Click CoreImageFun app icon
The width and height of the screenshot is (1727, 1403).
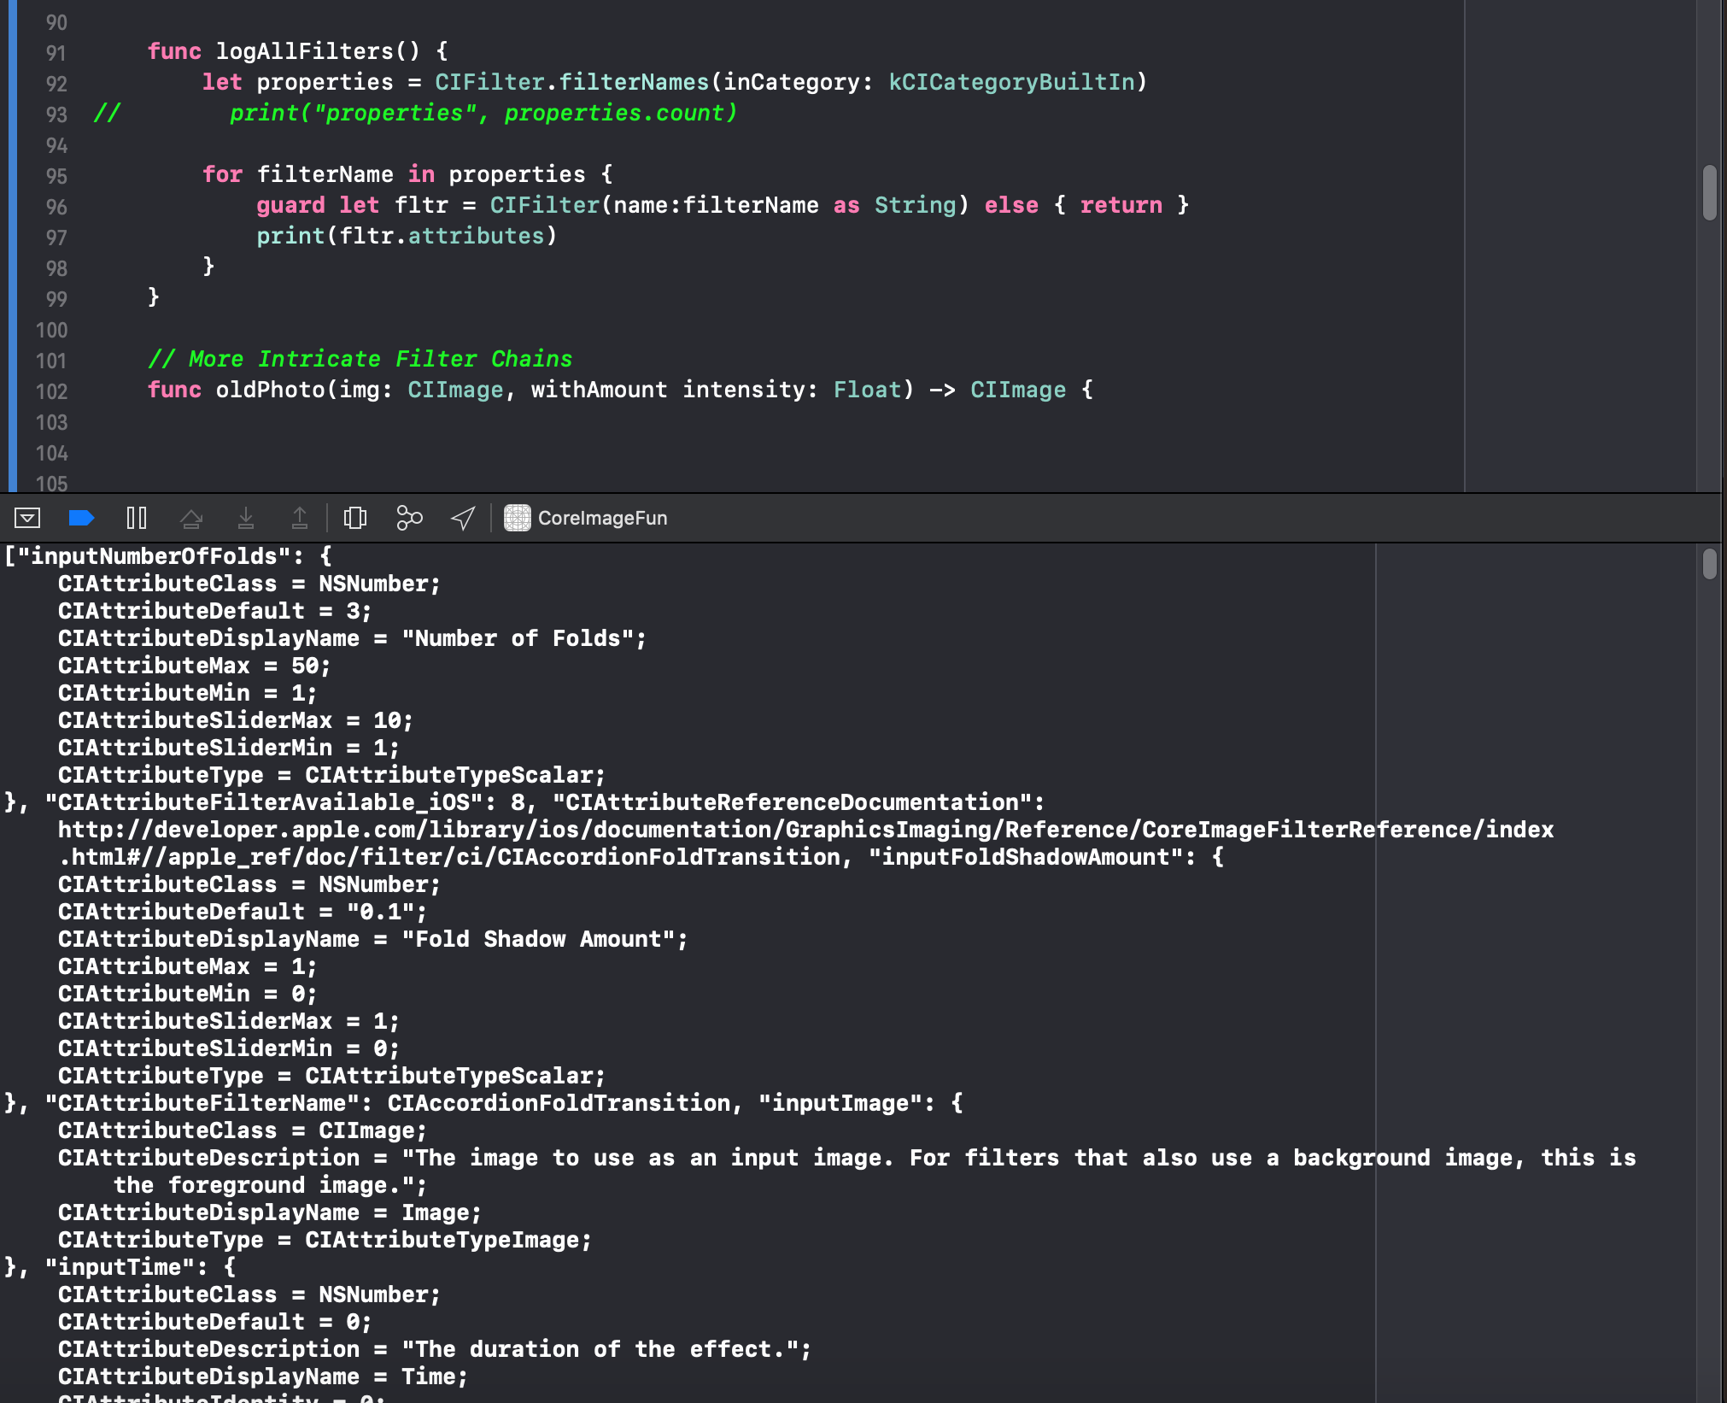[x=517, y=518]
